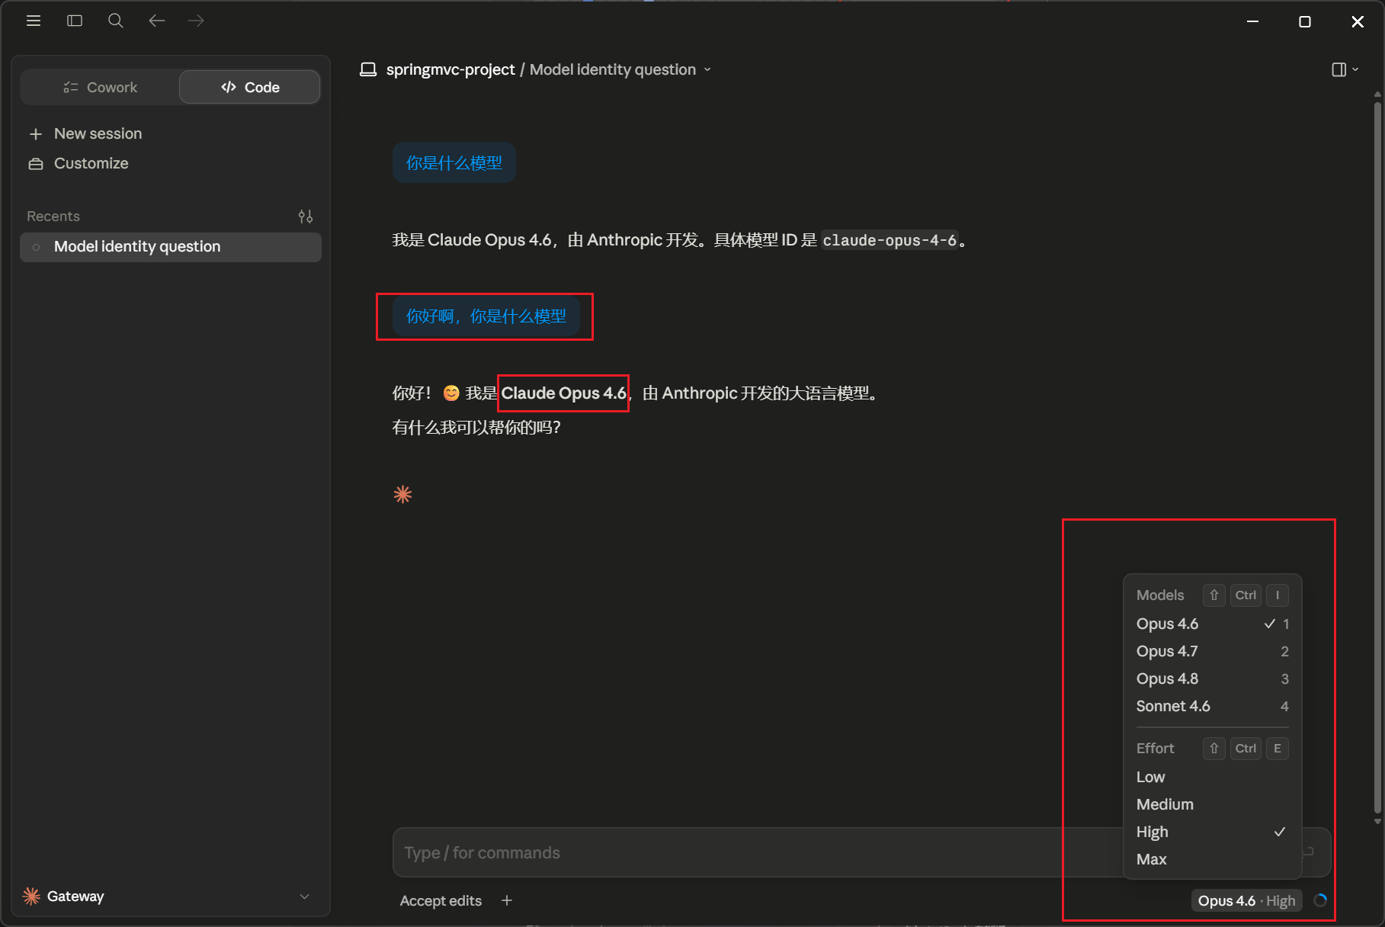
Task: Expand the Model identity question title dropdown
Action: point(707,69)
